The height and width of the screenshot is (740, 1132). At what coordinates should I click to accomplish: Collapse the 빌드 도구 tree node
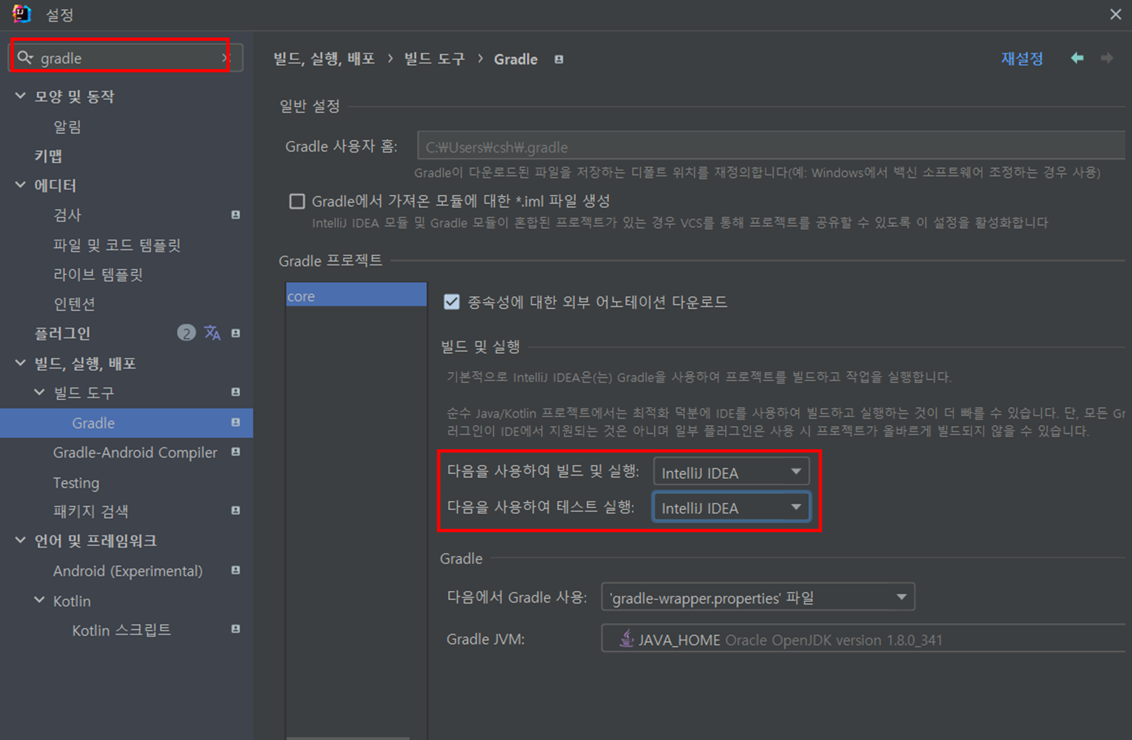tap(39, 392)
